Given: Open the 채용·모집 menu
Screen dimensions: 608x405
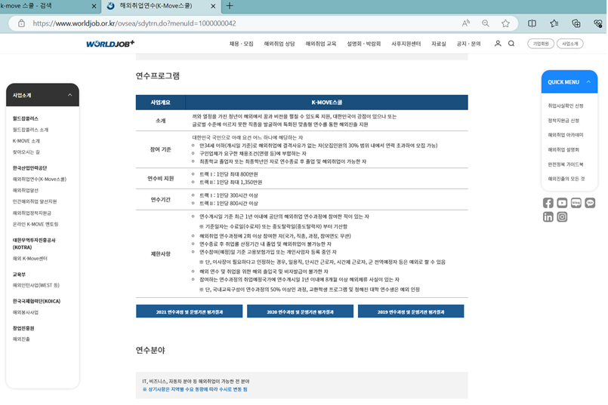Looking at the screenshot, I should pyautogui.click(x=241, y=44).
